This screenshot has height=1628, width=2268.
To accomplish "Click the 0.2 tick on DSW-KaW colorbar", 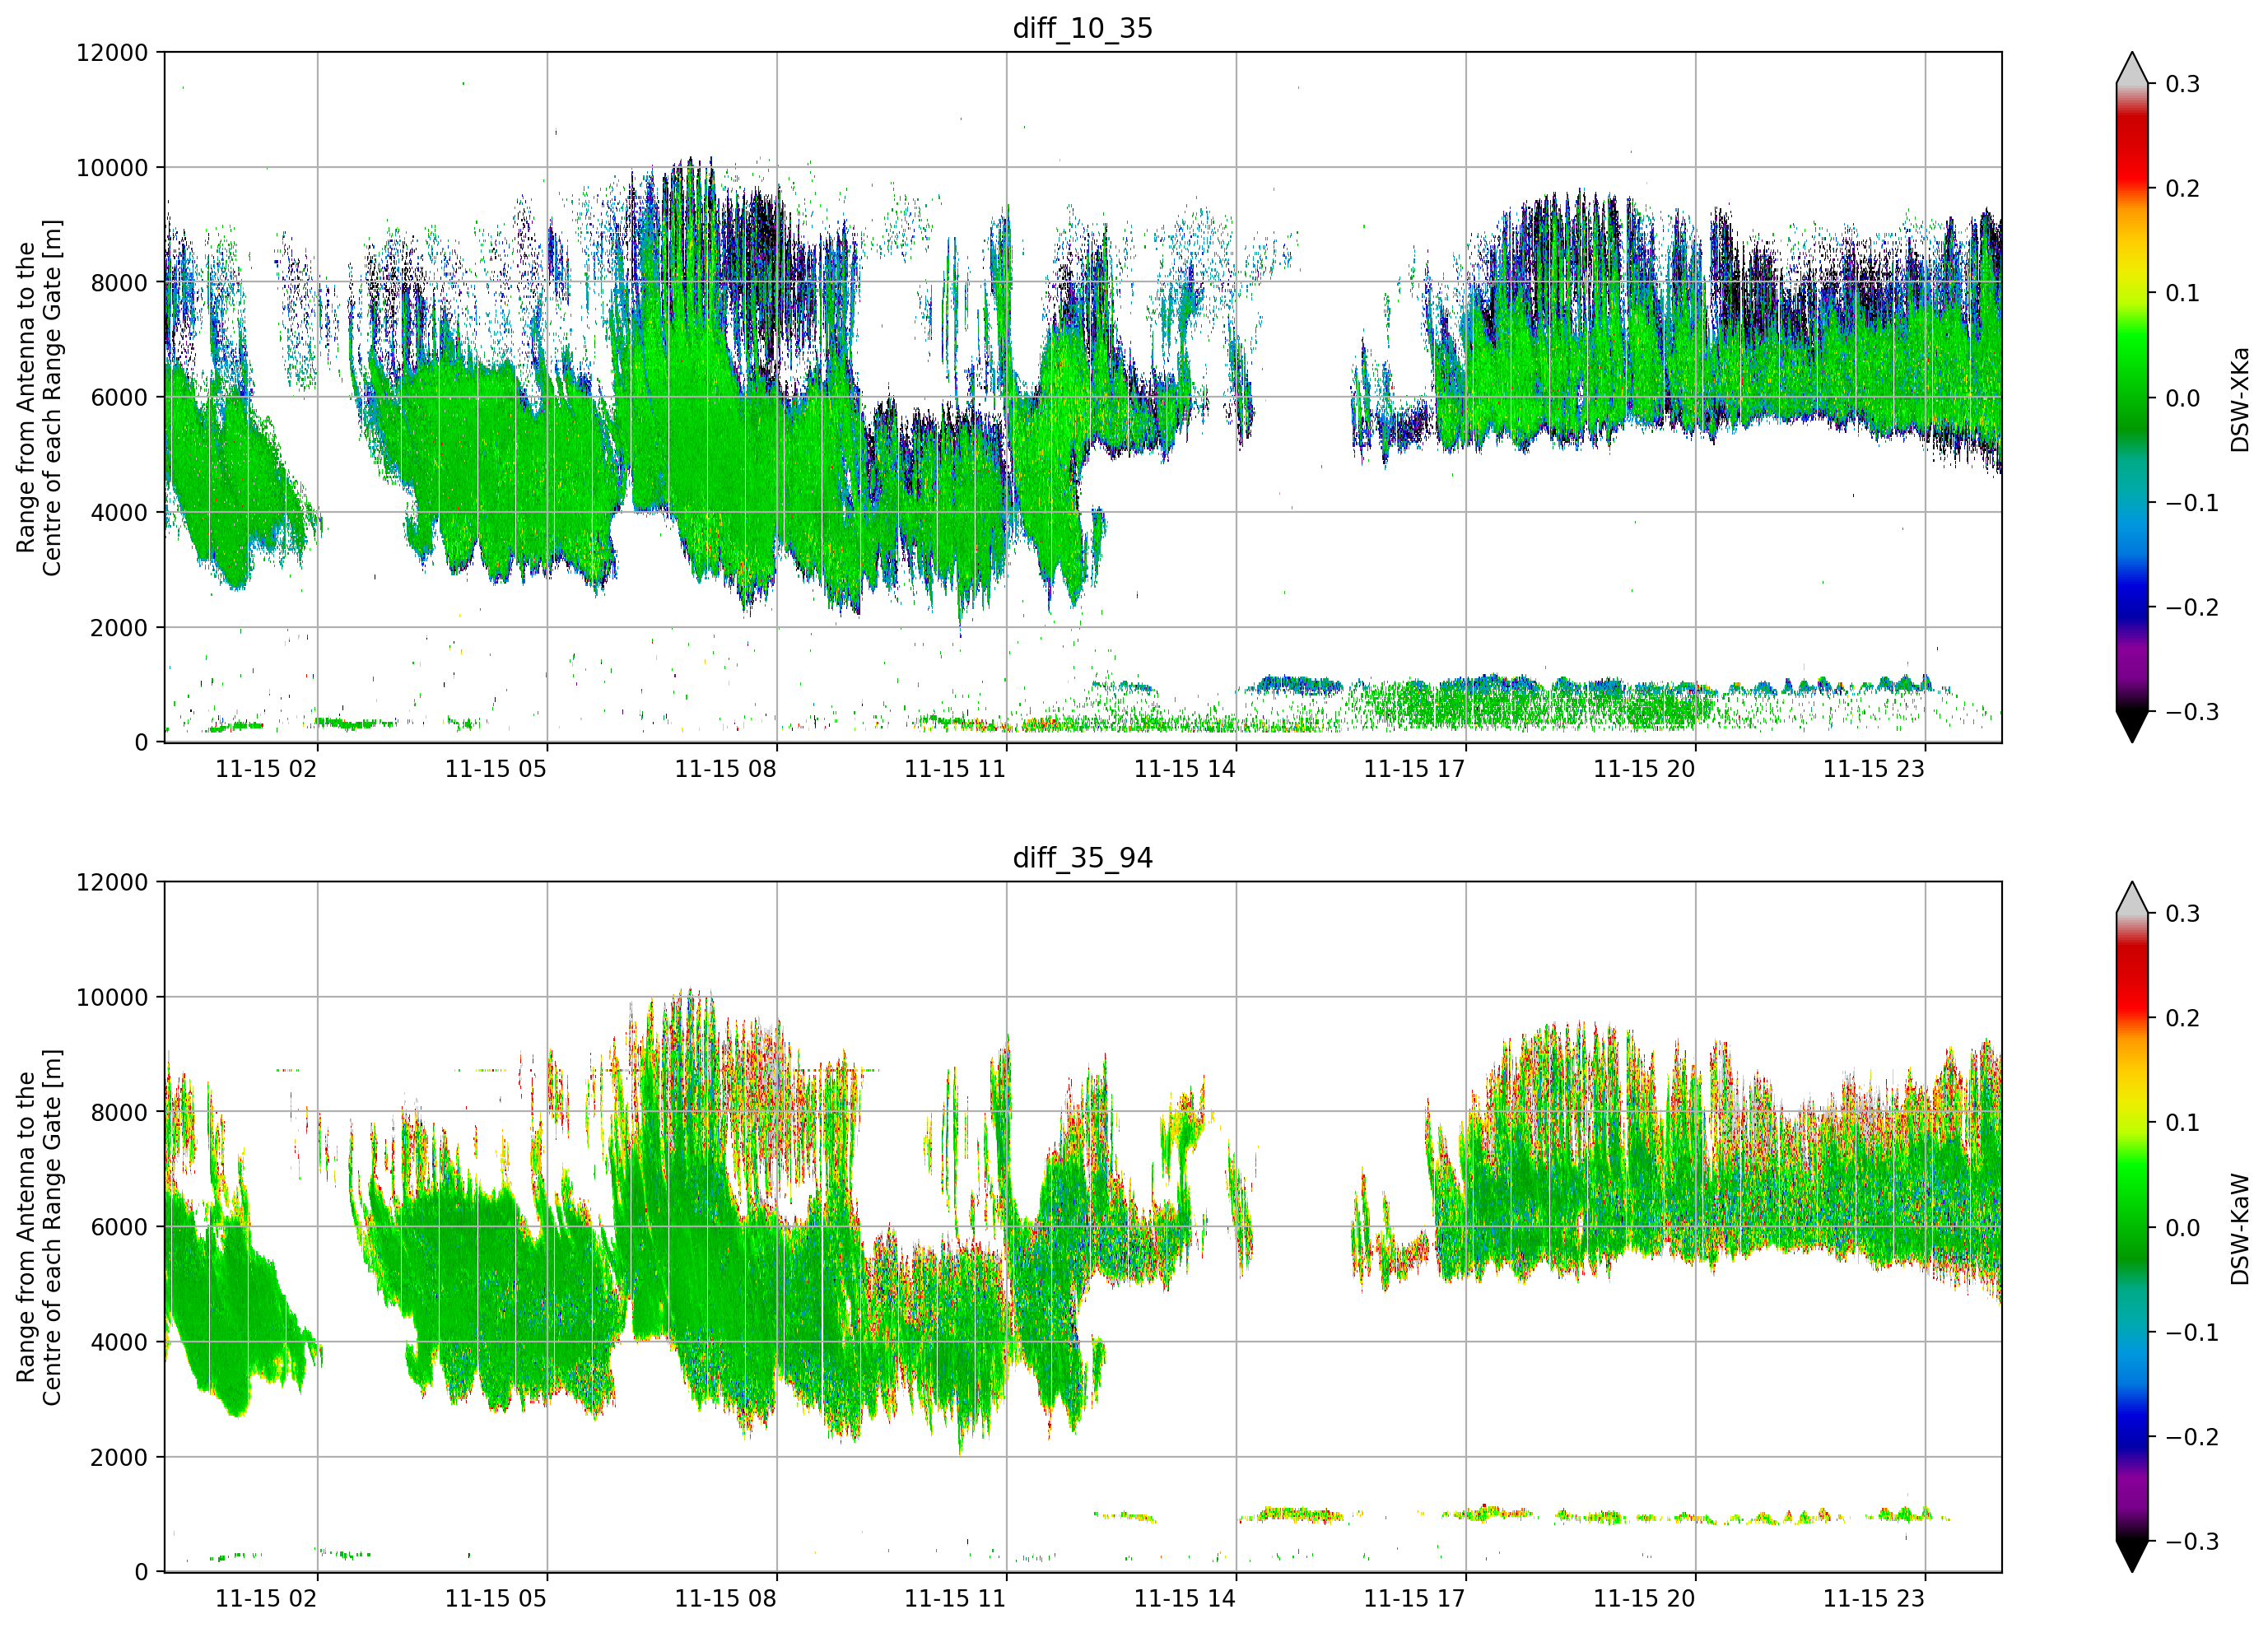I will pyautogui.click(x=2182, y=1018).
